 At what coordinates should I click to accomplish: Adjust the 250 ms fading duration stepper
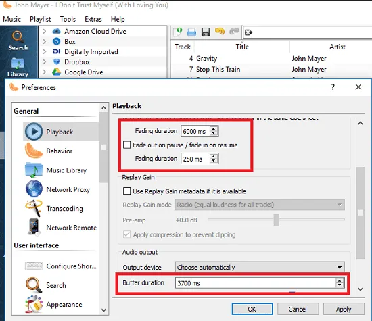214,159
